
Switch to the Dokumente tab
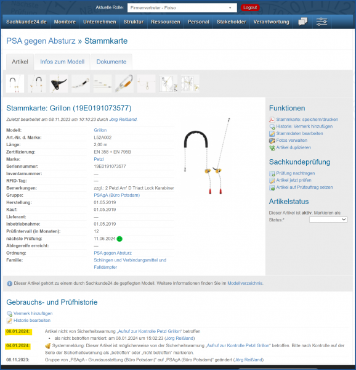coord(111,62)
